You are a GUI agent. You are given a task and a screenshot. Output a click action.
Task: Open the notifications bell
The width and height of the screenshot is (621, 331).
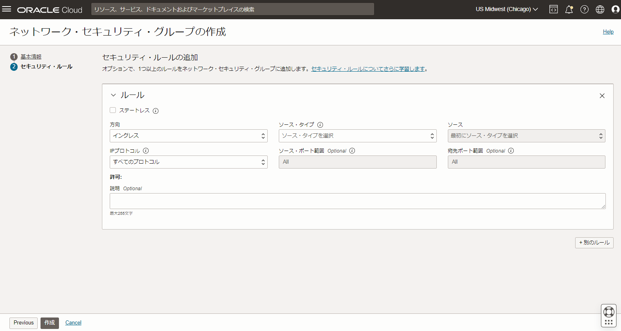click(x=569, y=9)
